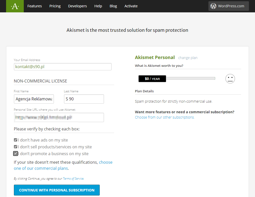Screen dimensions: 255x197
Task: Click the $0 / YEAR slider handle
Action: click(x=152, y=79)
